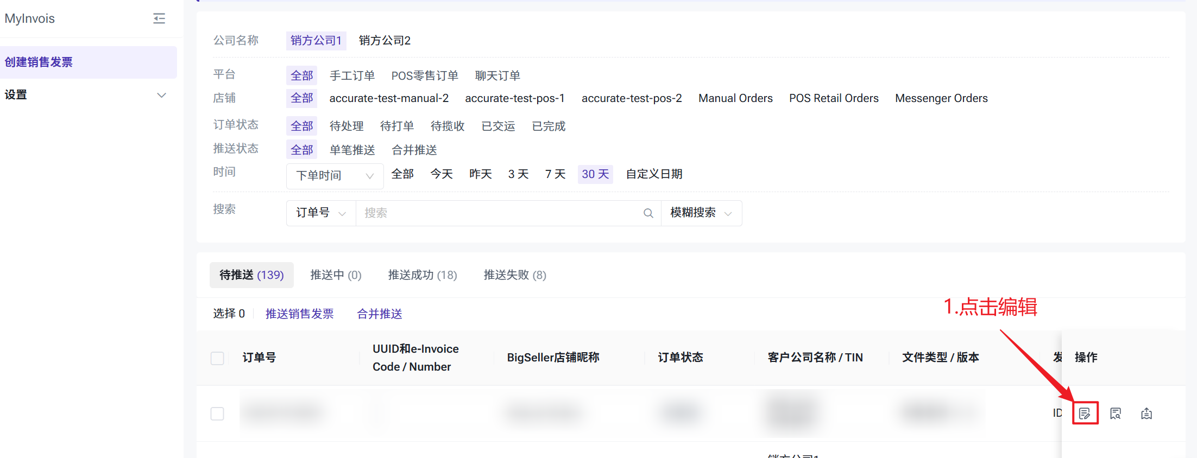The image size is (1197, 458).
Task: Expand the 设置 sidebar section
Action: click(x=161, y=95)
